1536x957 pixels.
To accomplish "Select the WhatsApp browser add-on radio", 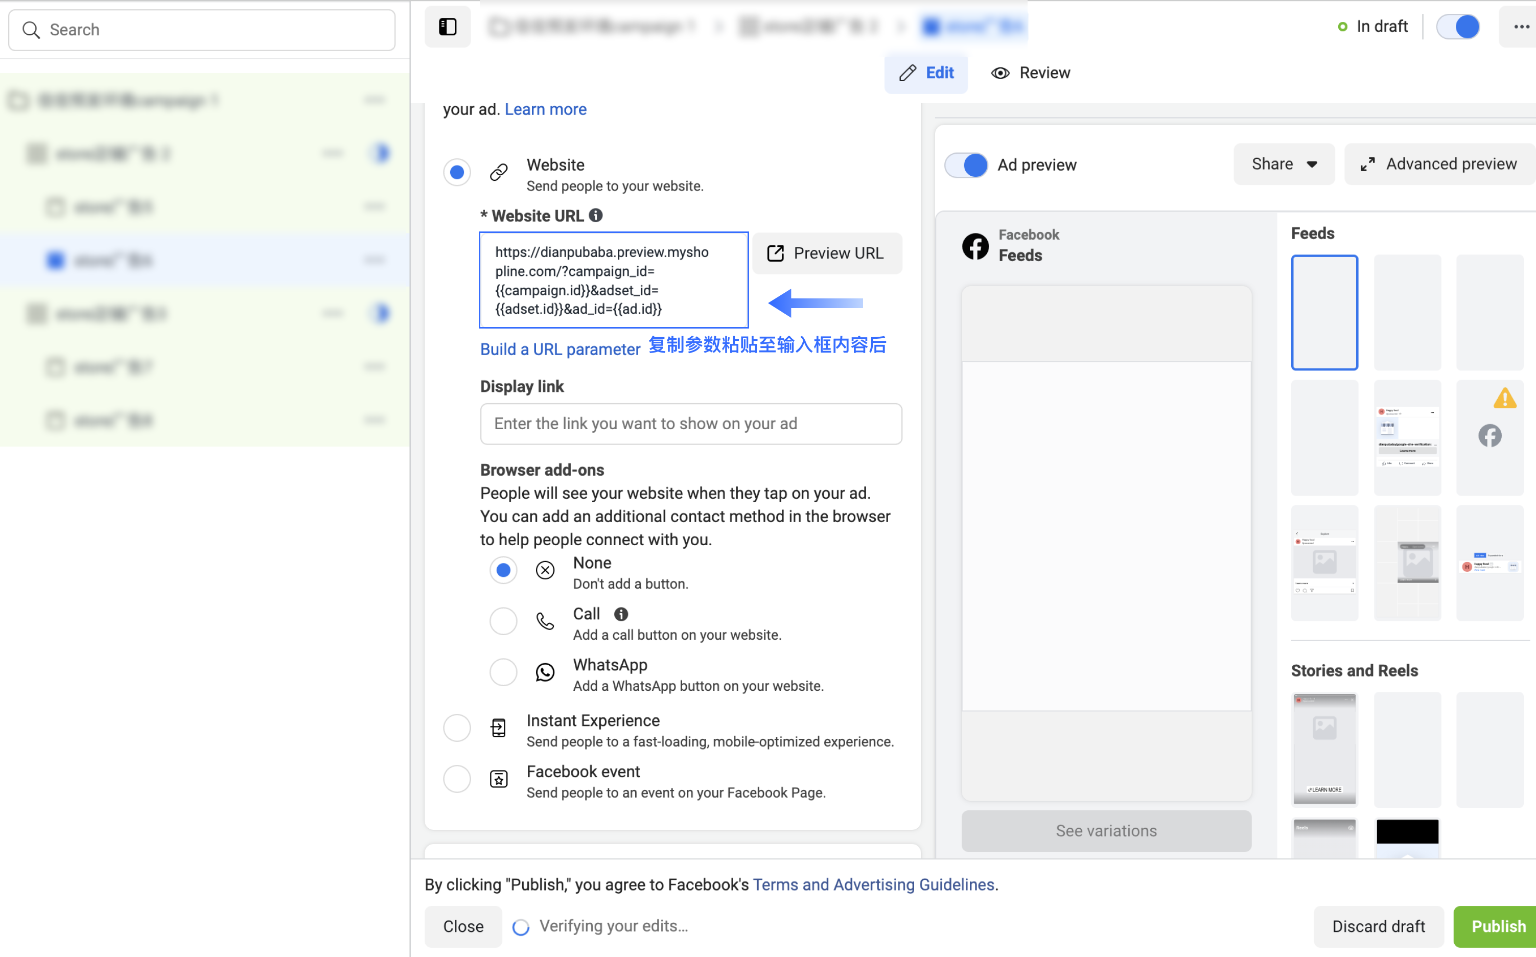I will click(x=503, y=672).
